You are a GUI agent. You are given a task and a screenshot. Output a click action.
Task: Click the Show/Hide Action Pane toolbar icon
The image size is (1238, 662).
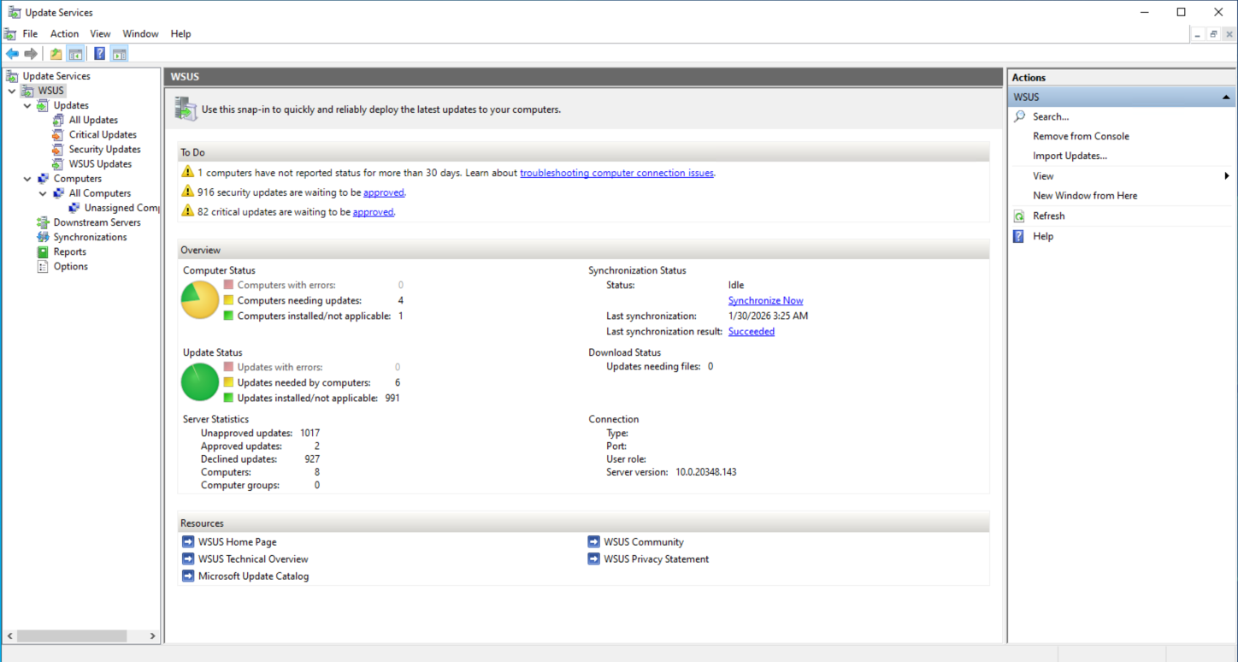coord(120,53)
